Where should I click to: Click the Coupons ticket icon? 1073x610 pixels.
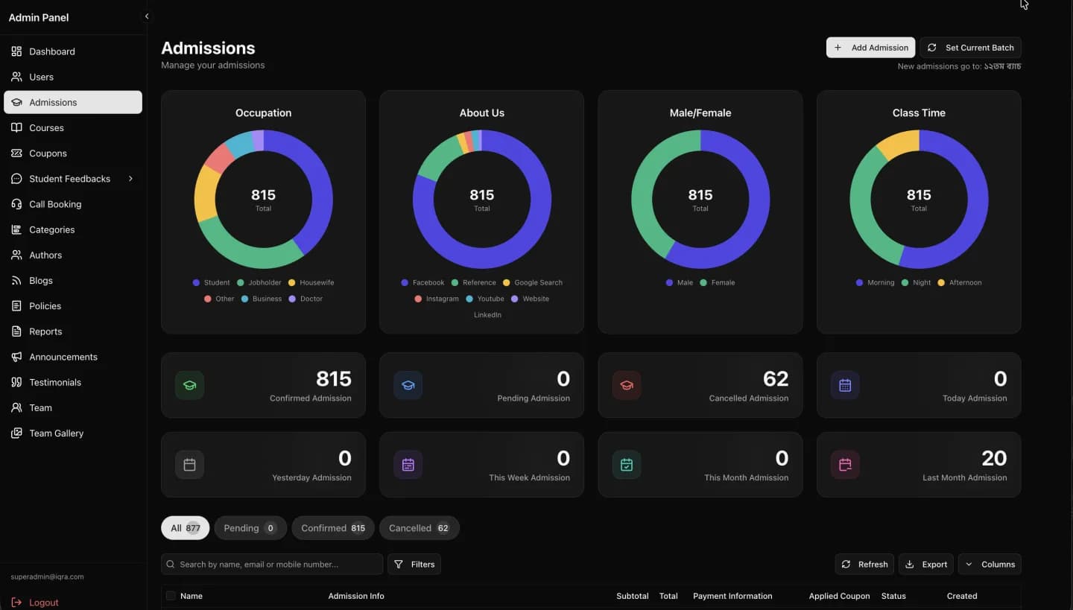click(16, 153)
